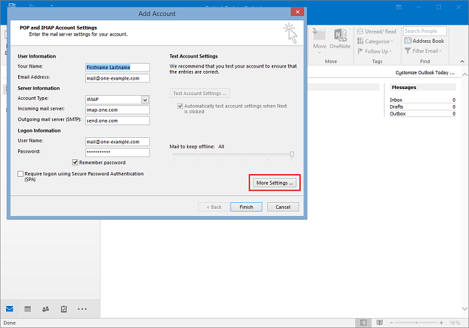Open More Settings
Viewport: 469px width, 328px height.
[x=275, y=183]
